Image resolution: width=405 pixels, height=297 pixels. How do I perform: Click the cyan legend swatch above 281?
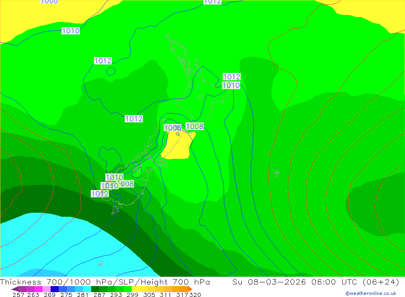87,289
